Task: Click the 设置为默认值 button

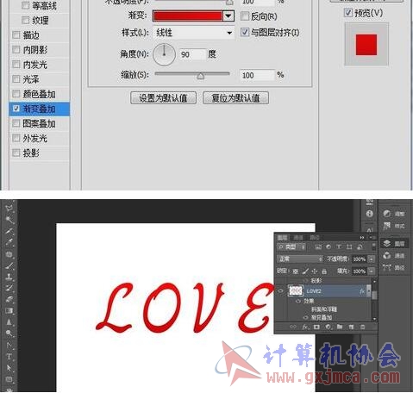Action: (163, 98)
